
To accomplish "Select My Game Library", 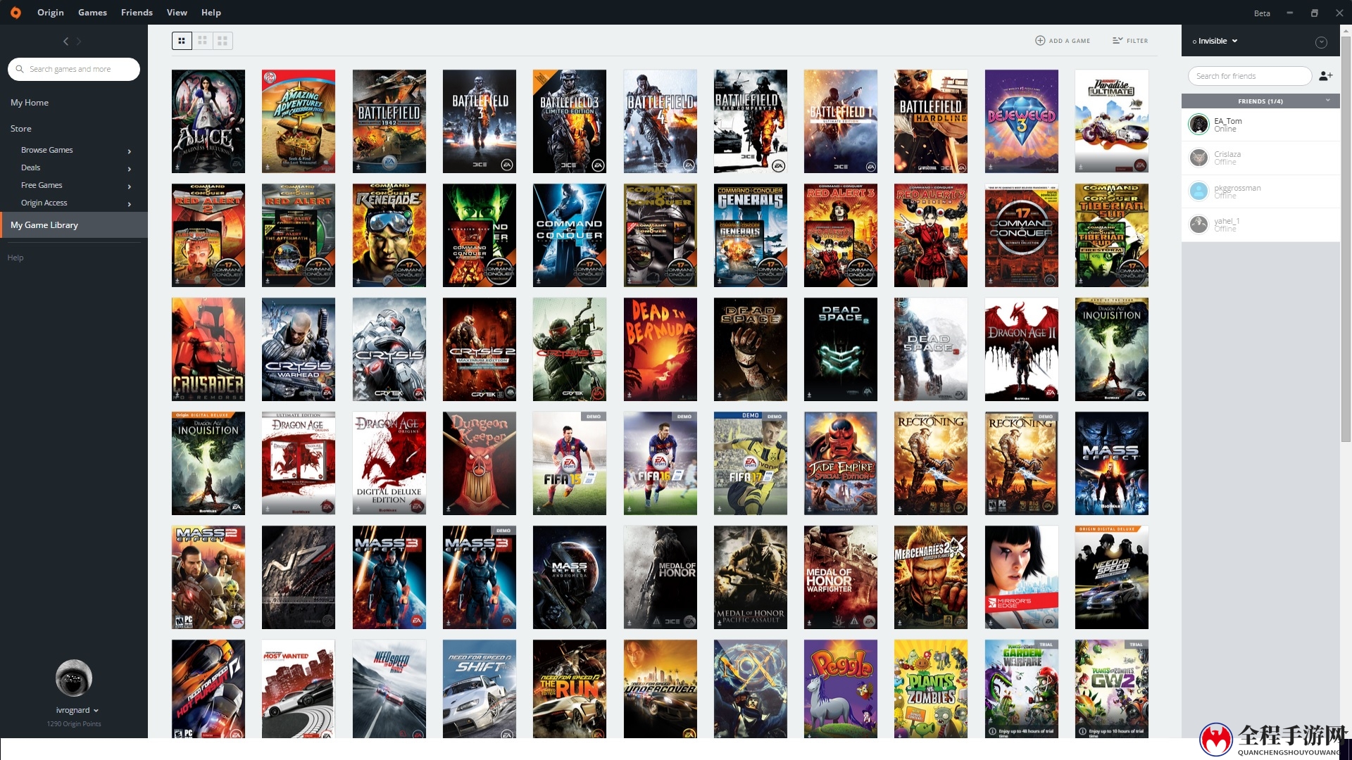I will pyautogui.click(x=74, y=225).
